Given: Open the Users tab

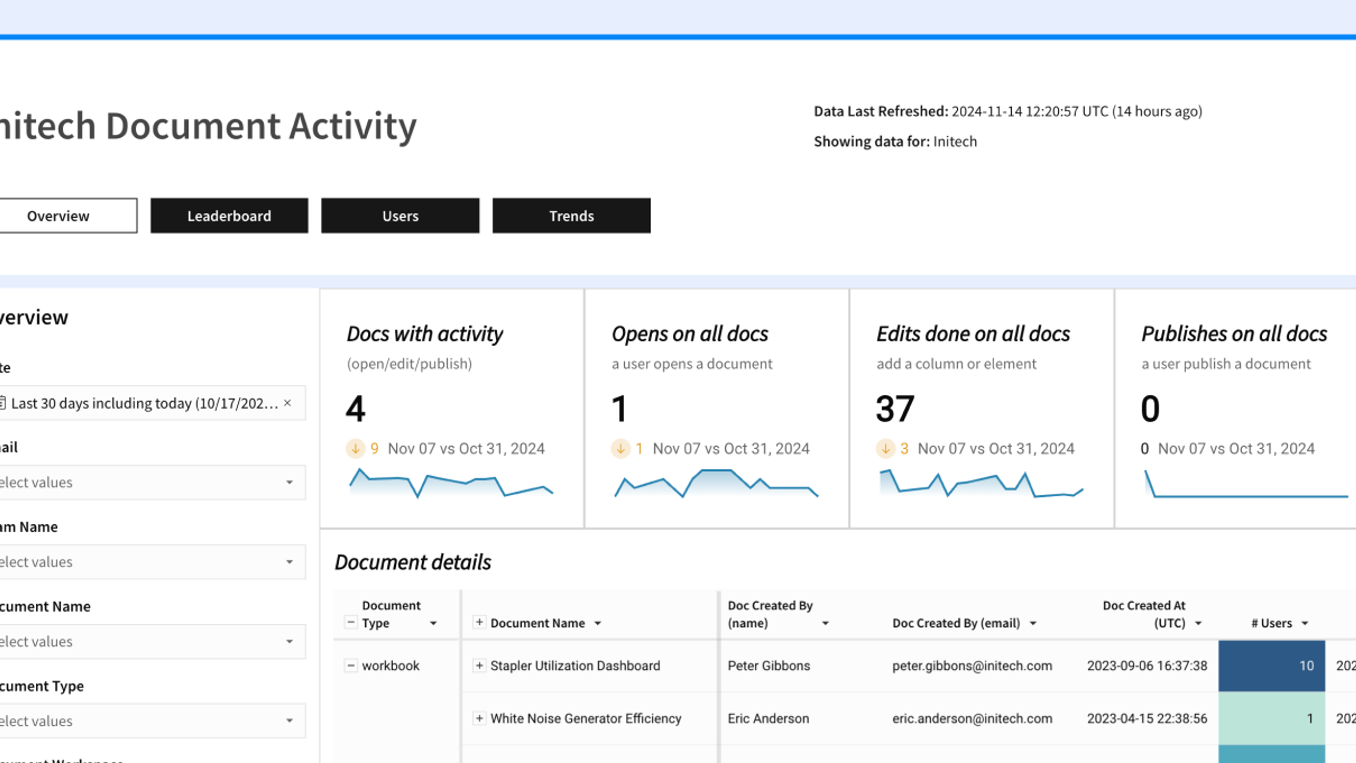Looking at the screenshot, I should [400, 216].
